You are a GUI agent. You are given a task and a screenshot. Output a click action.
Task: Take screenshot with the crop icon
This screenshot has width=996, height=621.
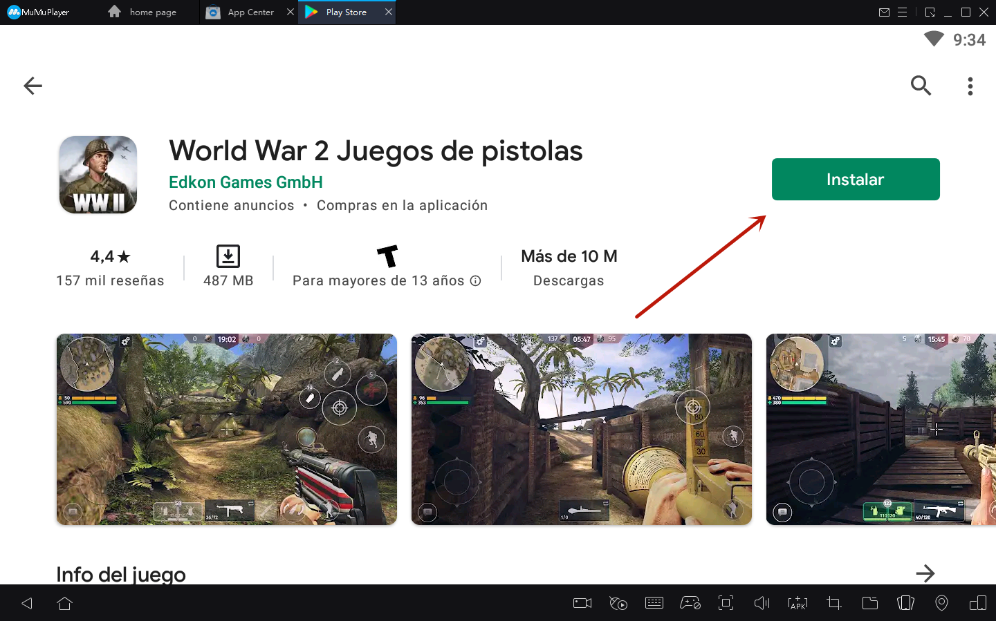pyautogui.click(x=834, y=604)
